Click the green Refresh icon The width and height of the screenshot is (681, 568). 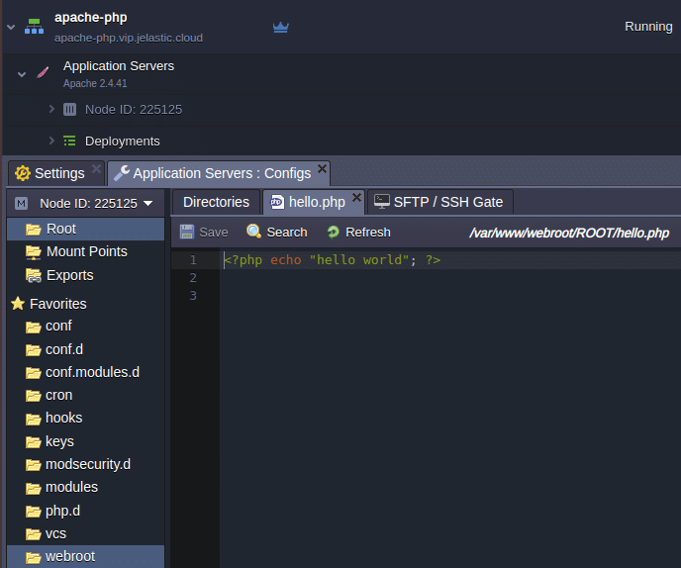click(334, 232)
